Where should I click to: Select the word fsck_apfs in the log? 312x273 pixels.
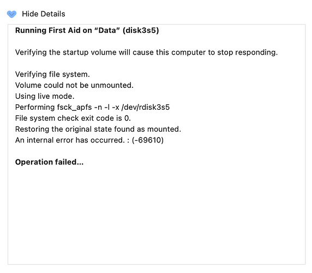click(x=74, y=107)
